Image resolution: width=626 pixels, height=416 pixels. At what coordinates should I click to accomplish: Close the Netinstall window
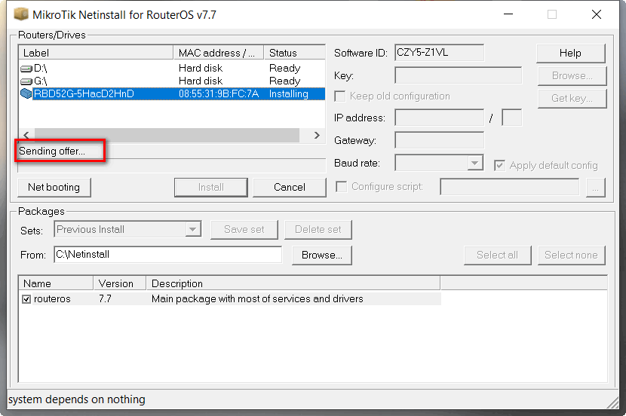coord(597,14)
